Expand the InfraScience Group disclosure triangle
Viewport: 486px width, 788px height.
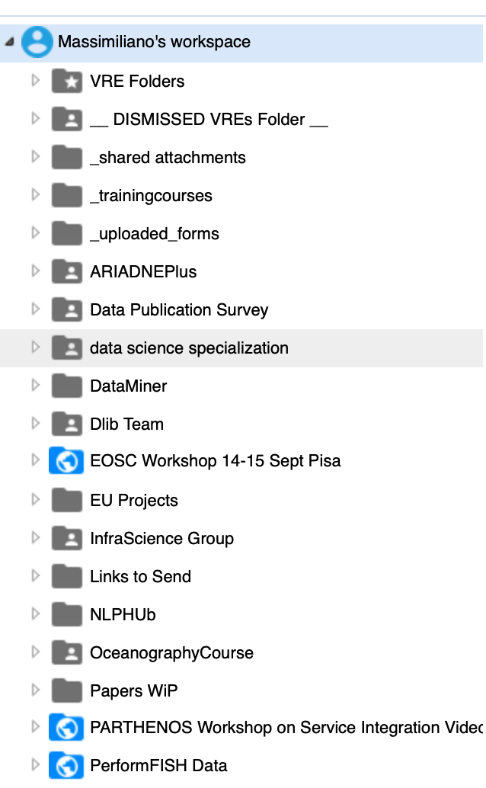(x=35, y=538)
